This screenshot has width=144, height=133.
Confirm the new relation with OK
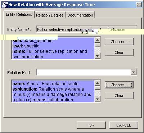pyautogui.click(x=91, y=125)
